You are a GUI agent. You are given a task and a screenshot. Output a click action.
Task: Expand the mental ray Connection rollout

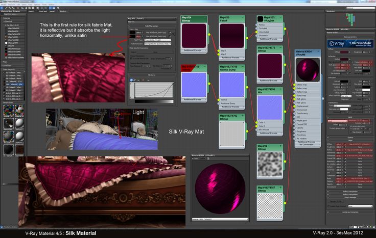350,212
